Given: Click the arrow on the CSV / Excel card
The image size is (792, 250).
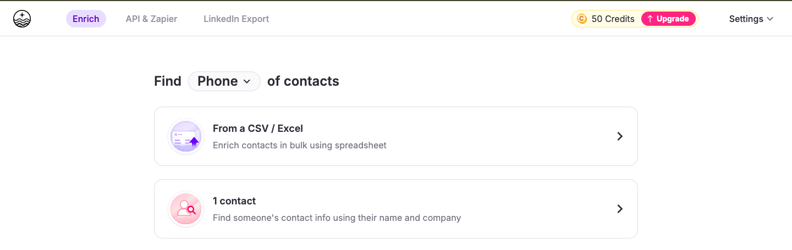Looking at the screenshot, I should pyautogui.click(x=620, y=136).
